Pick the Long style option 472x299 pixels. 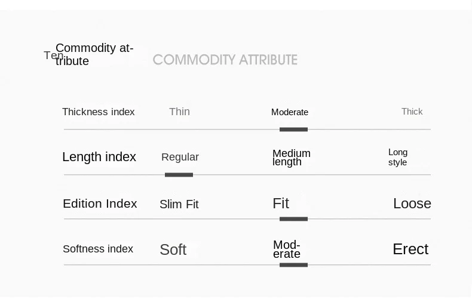pyautogui.click(x=398, y=157)
